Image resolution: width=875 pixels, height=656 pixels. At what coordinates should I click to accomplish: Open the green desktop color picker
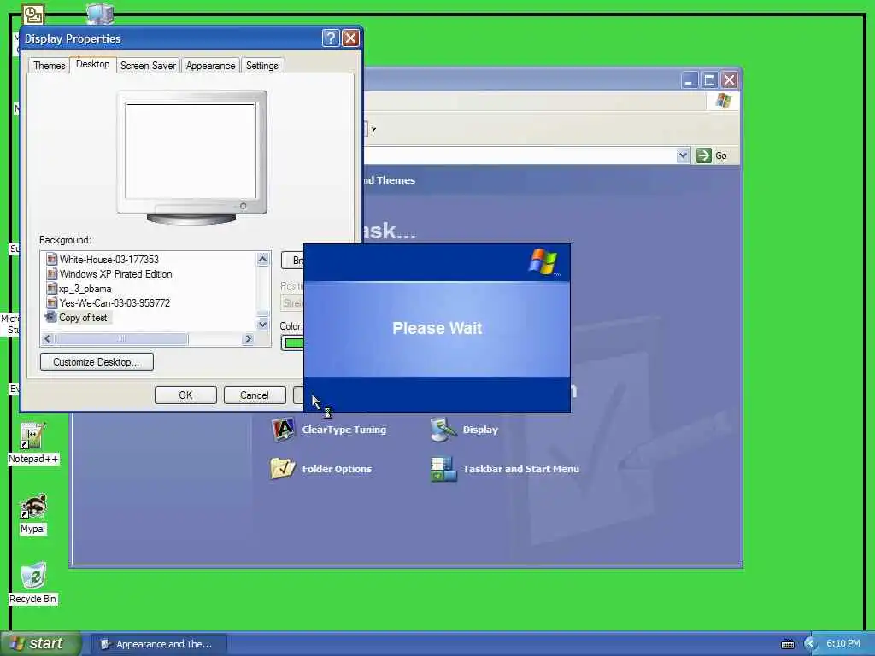tap(294, 343)
